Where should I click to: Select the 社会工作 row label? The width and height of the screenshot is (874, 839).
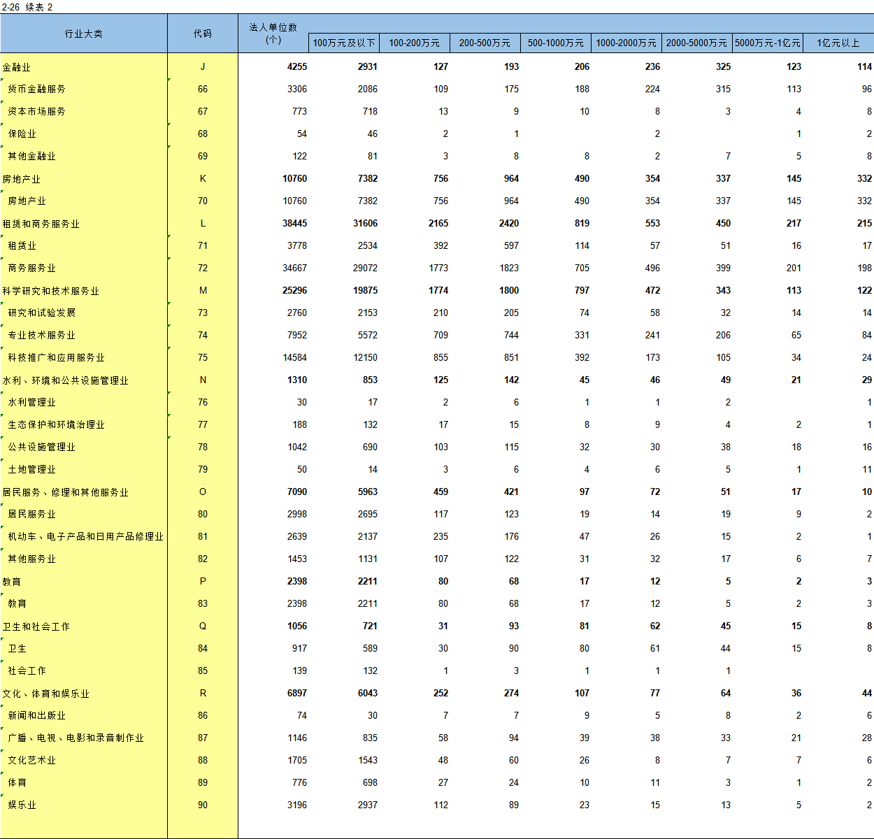click(x=27, y=671)
